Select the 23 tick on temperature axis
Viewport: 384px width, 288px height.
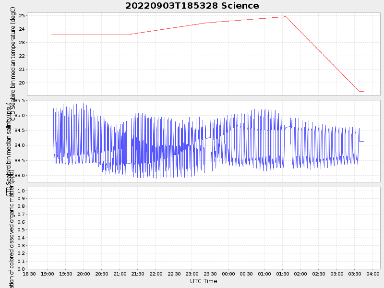(x=22, y=43)
